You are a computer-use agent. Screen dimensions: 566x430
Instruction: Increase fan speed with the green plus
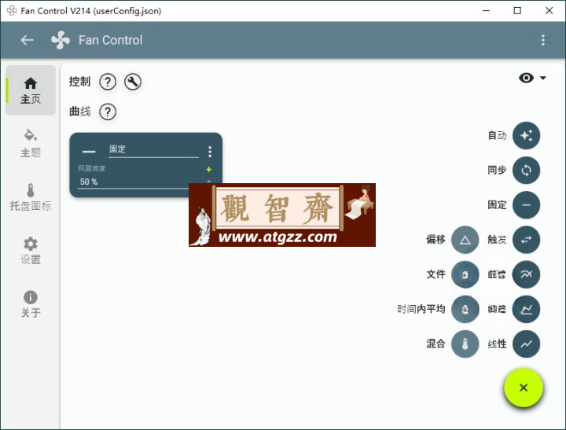click(x=208, y=169)
